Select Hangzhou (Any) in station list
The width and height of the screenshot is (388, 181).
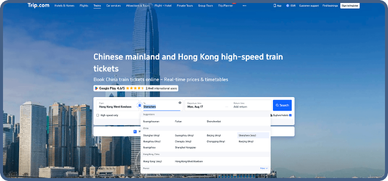152,141
